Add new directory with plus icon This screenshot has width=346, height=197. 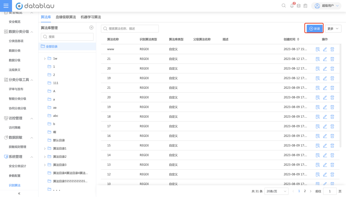[x=91, y=28]
